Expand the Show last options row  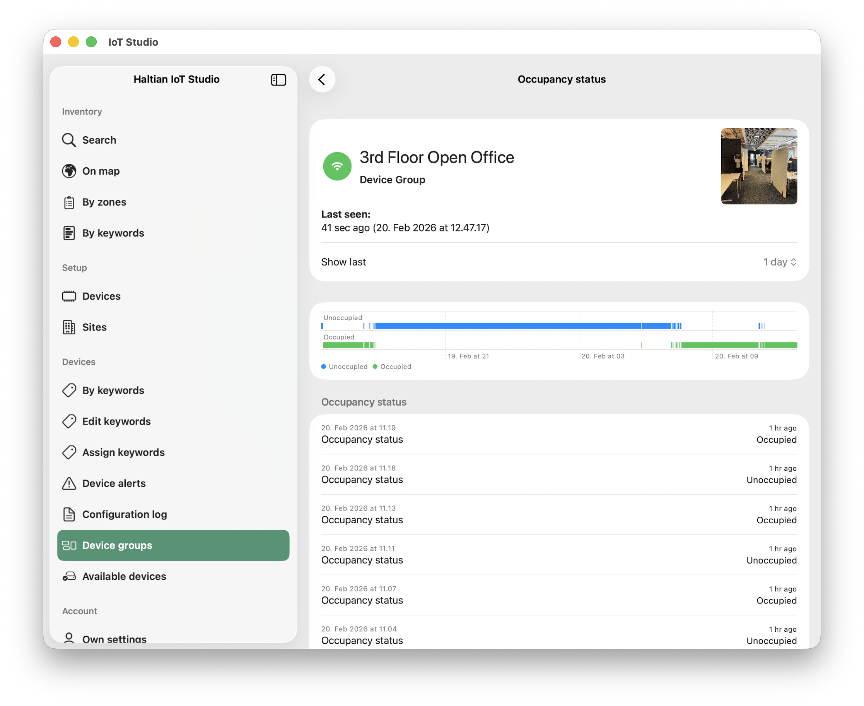click(343, 262)
